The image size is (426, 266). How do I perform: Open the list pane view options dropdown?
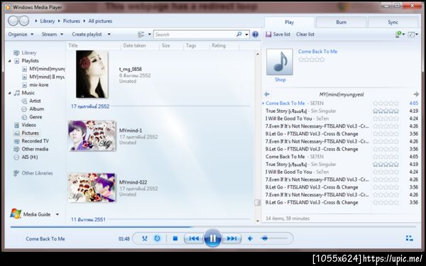(x=413, y=34)
